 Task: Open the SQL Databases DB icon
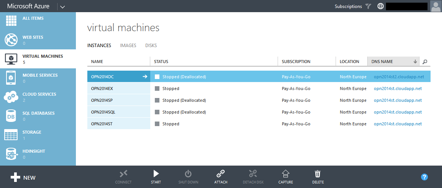point(11,116)
